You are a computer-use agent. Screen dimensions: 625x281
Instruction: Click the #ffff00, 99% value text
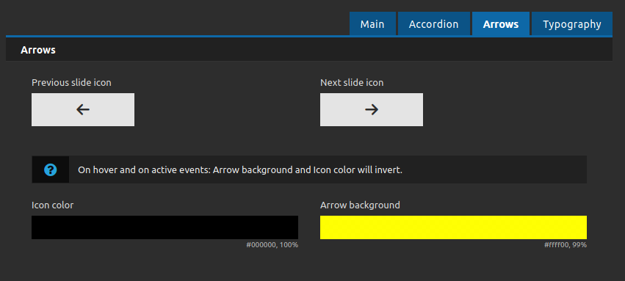pyautogui.click(x=566, y=245)
